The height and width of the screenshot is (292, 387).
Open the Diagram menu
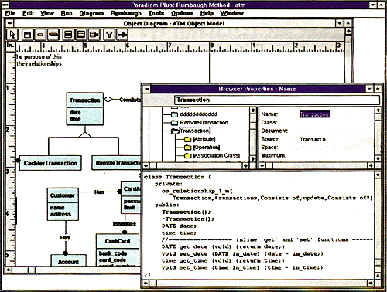pos(91,13)
